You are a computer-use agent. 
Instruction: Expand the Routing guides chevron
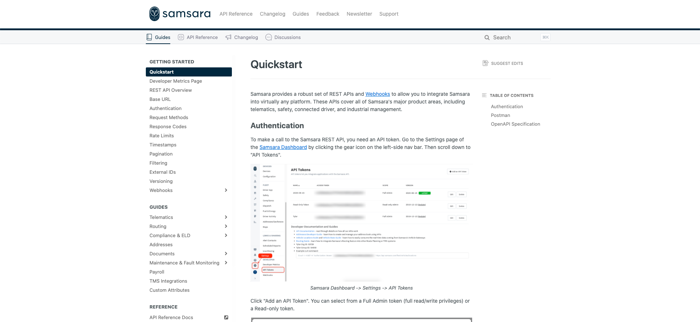click(x=226, y=226)
